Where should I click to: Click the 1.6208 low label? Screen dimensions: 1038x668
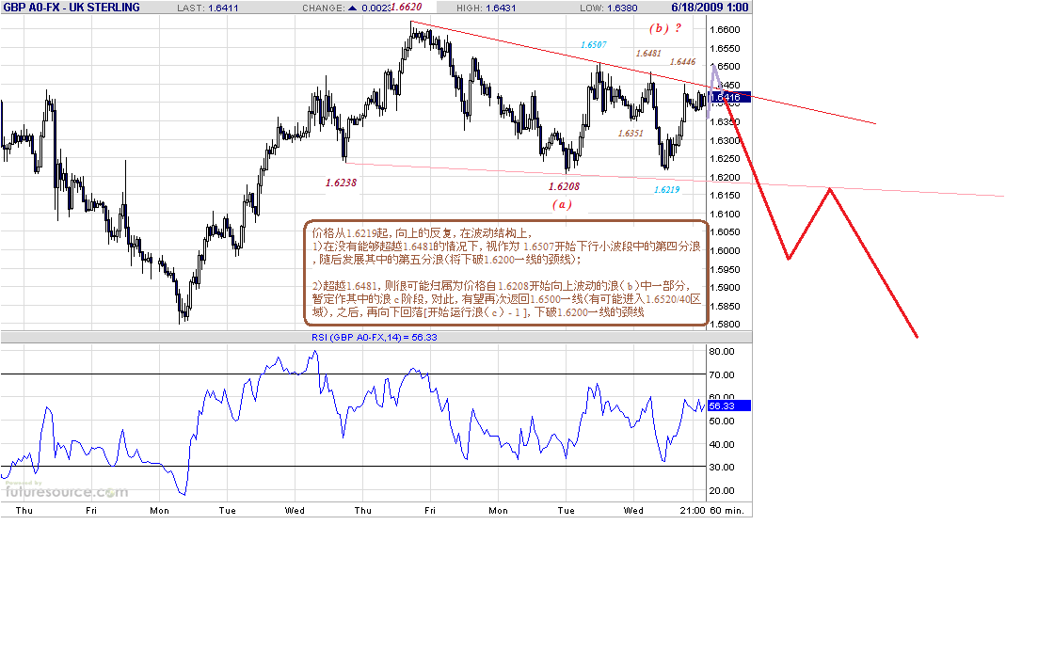[564, 186]
